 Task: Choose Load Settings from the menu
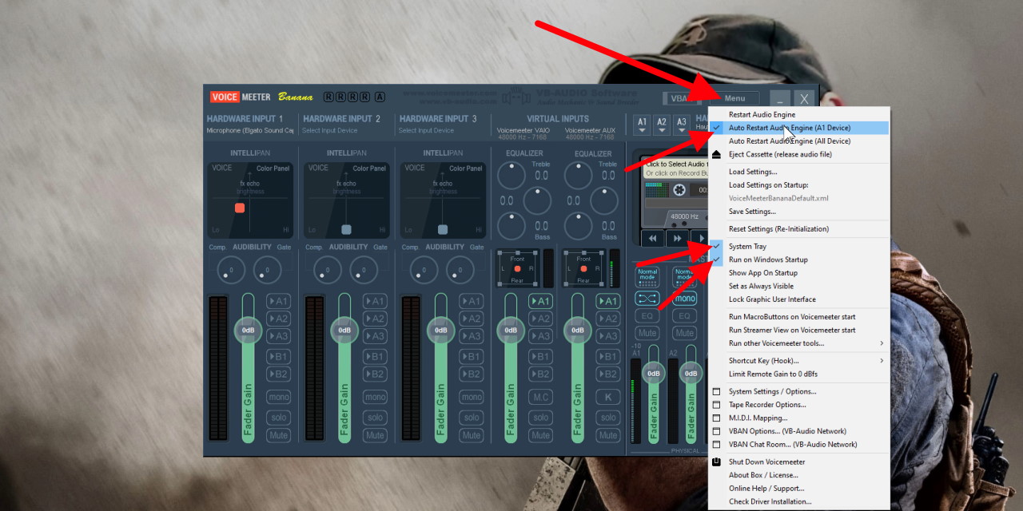[x=753, y=171]
